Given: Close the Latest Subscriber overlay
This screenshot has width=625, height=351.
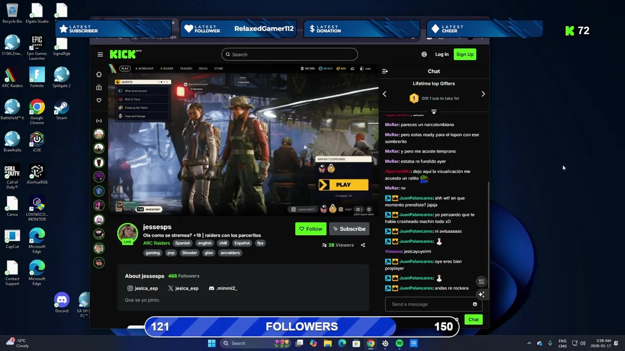Looking at the screenshot, I should coord(173,23).
